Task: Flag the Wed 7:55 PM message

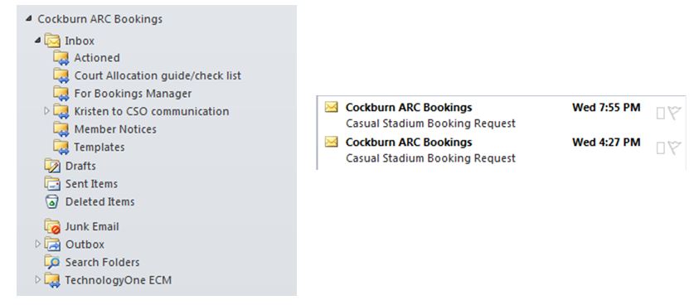Action: tap(674, 114)
